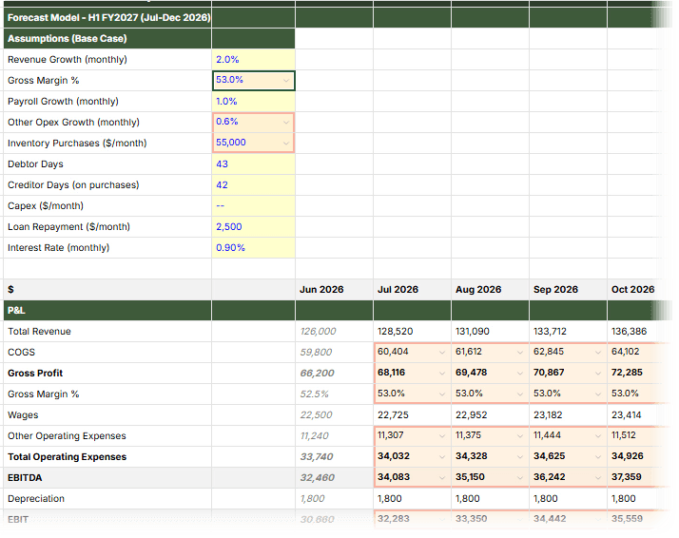Select the Creditor Days 42 cell
The width and height of the screenshot is (679, 538).
coord(253,184)
